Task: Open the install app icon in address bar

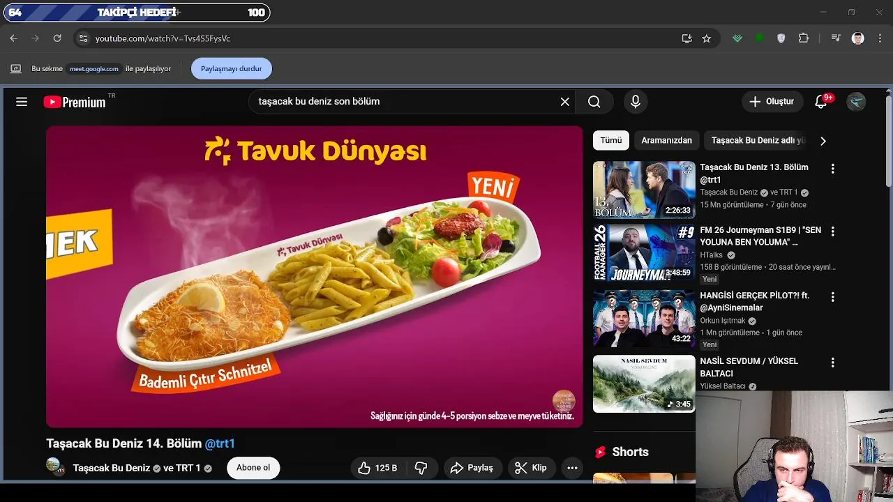Action: pyautogui.click(x=686, y=38)
